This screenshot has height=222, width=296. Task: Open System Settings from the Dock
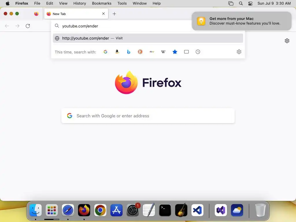[133, 210]
